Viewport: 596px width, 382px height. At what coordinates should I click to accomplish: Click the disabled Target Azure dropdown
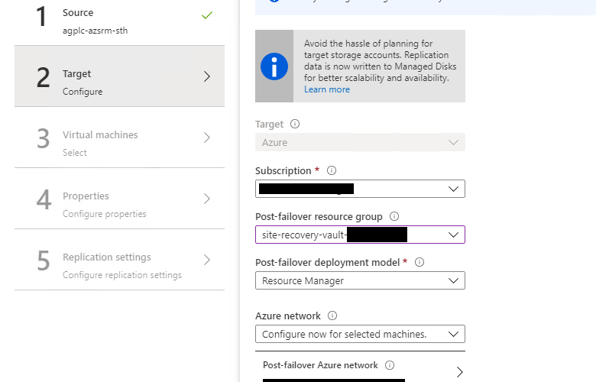tap(360, 143)
